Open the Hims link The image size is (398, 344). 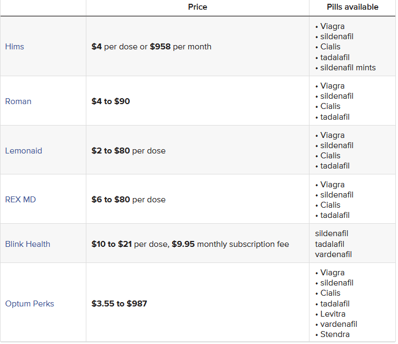click(x=14, y=47)
